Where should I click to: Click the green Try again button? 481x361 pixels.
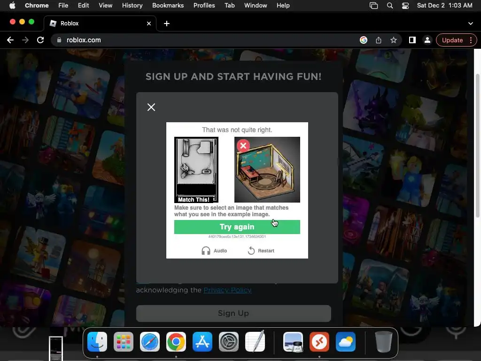coord(237,227)
